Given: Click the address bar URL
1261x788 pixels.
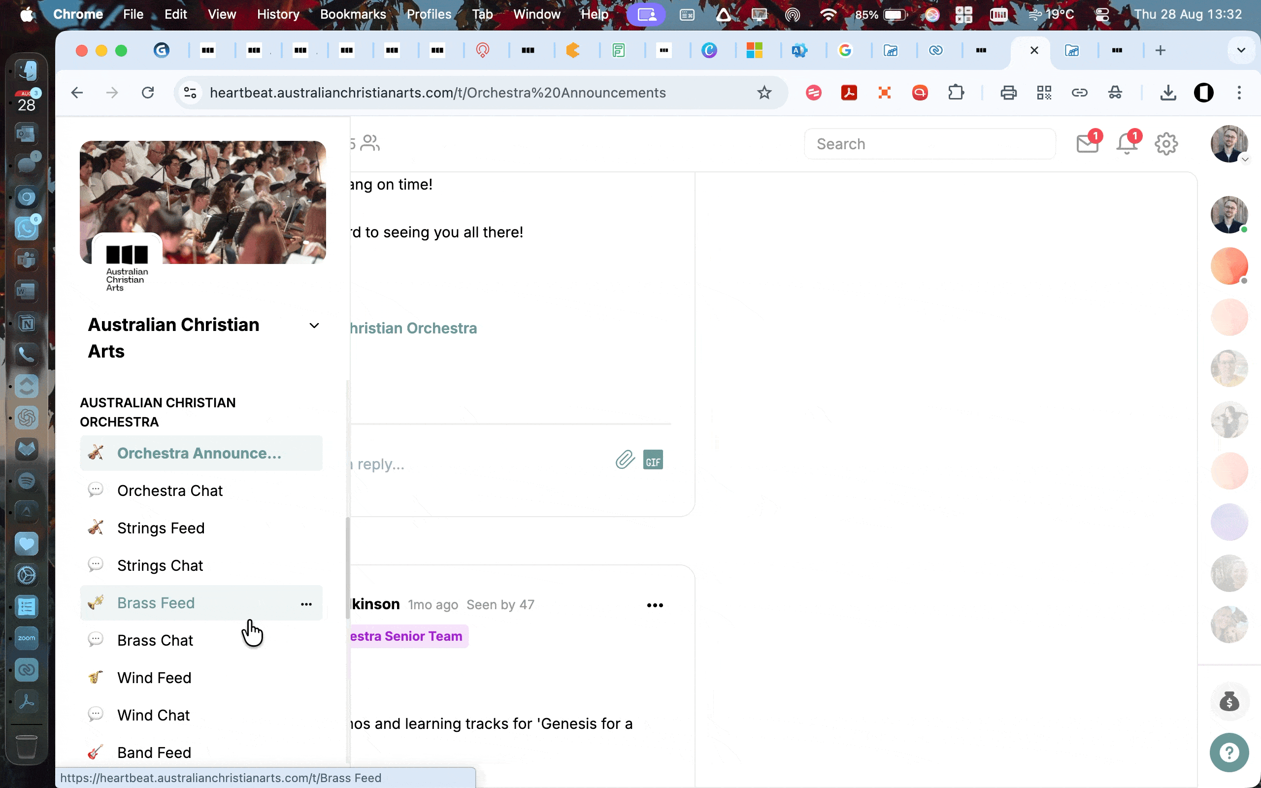Looking at the screenshot, I should tap(438, 93).
